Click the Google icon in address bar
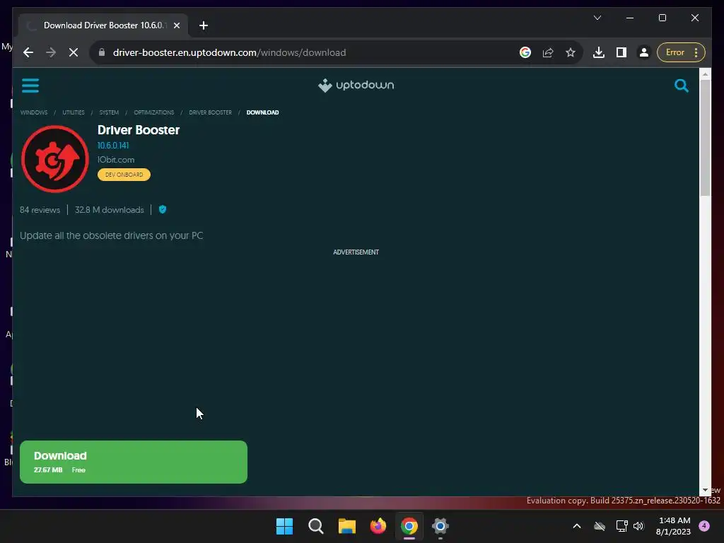Viewport: 724px width, 543px height. click(x=525, y=52)
